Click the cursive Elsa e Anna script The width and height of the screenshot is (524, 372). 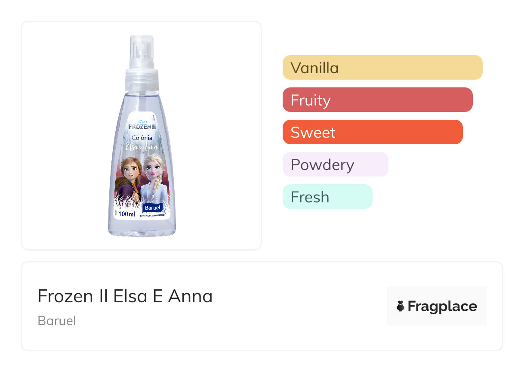click(x=142, y=146)
